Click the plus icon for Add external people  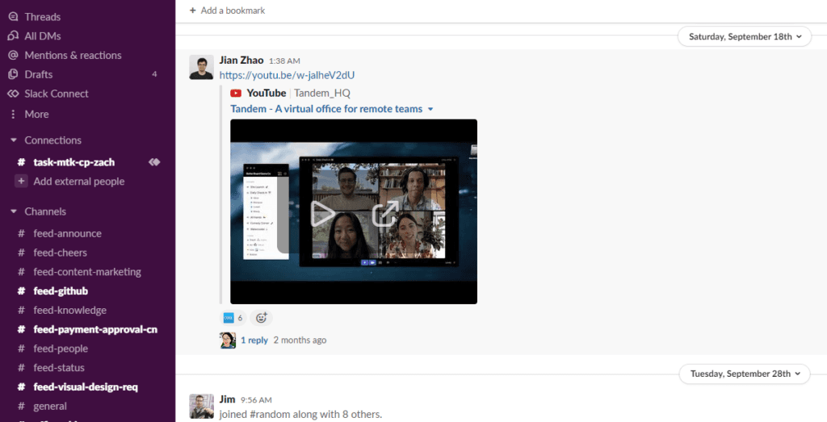point(22,182)
